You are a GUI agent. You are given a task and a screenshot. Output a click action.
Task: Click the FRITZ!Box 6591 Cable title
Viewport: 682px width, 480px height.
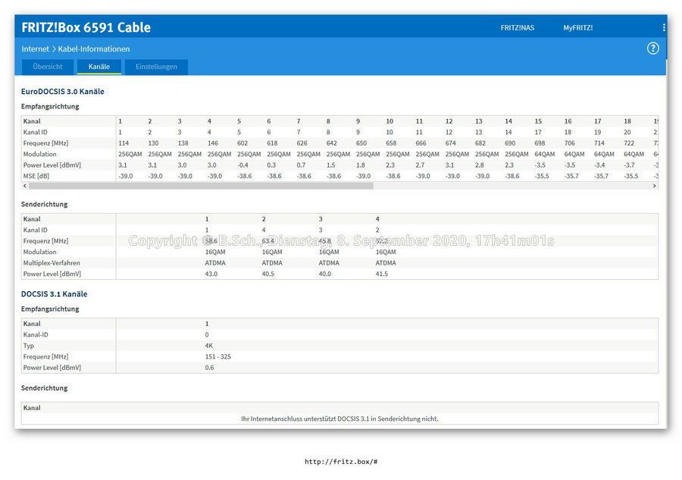tap(86, 27)
